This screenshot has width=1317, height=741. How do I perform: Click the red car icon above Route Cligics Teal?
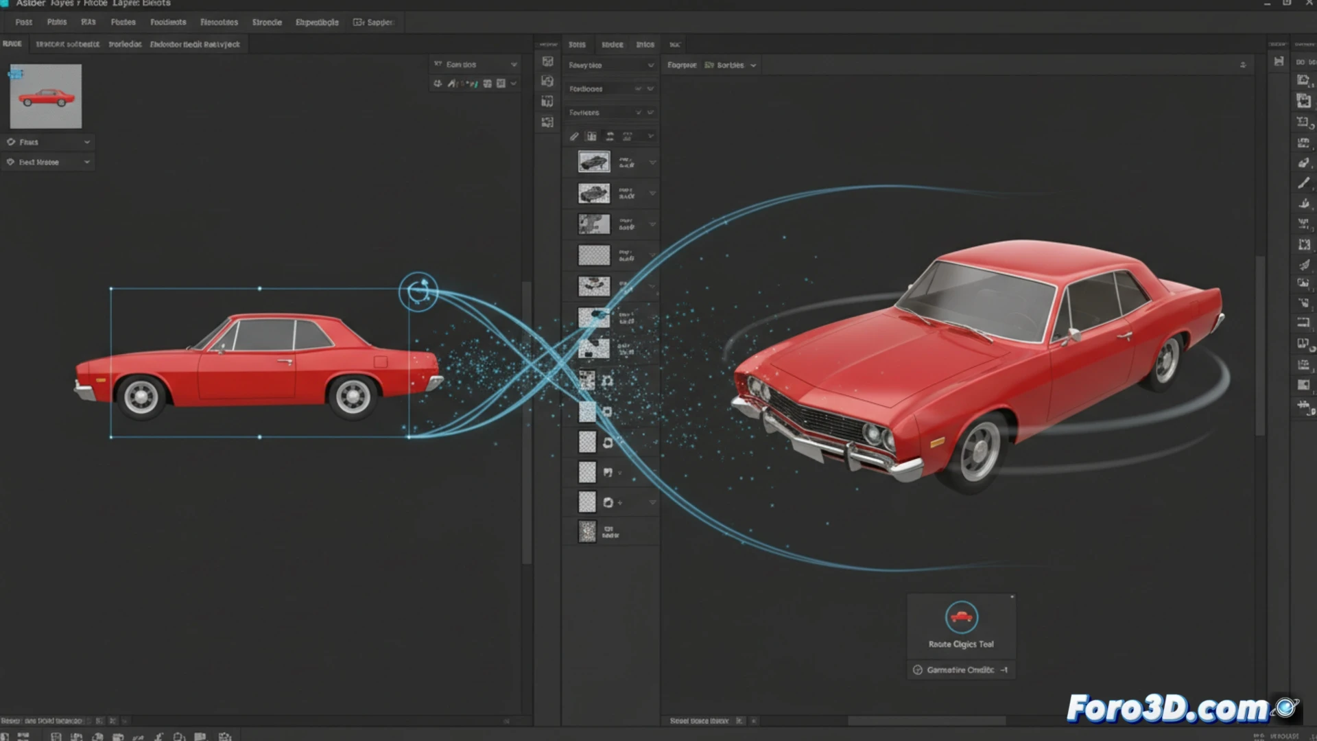960,616
